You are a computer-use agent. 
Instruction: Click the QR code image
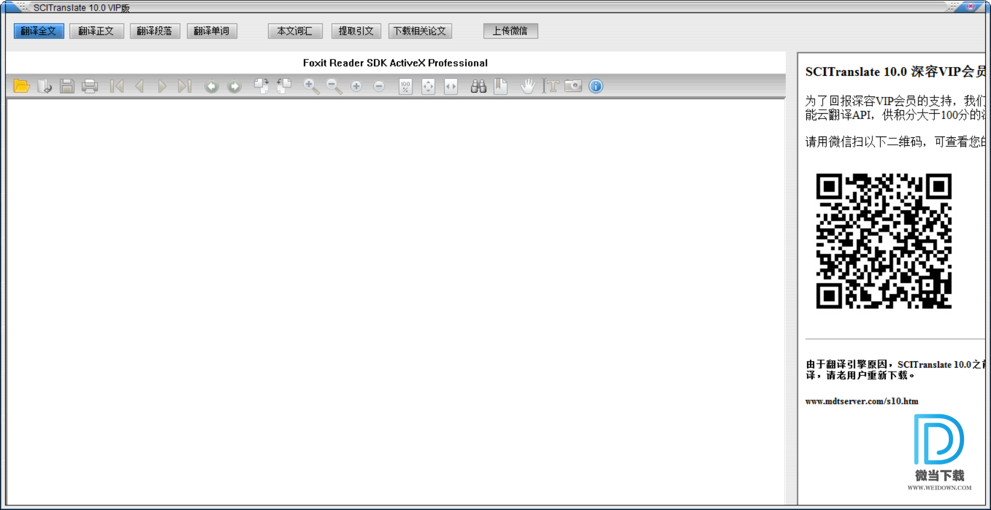pos(884,241)
